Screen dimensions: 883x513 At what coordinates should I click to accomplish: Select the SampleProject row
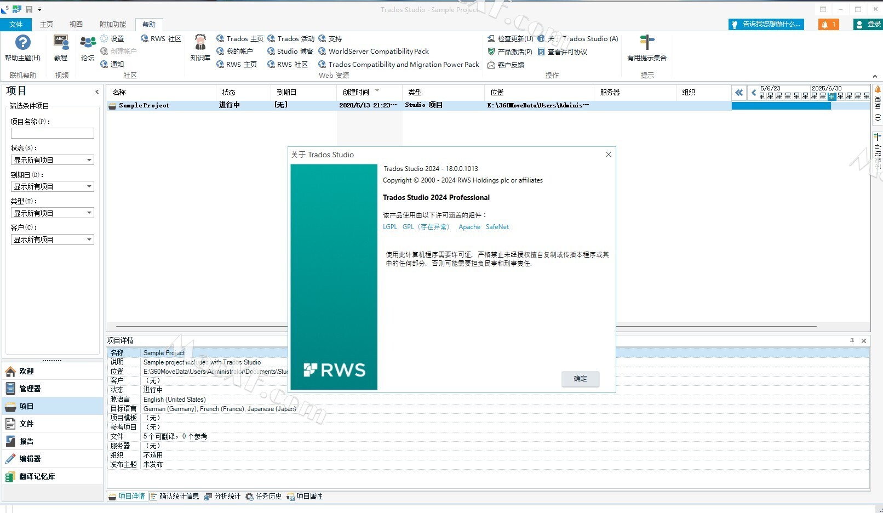(418, 105)
